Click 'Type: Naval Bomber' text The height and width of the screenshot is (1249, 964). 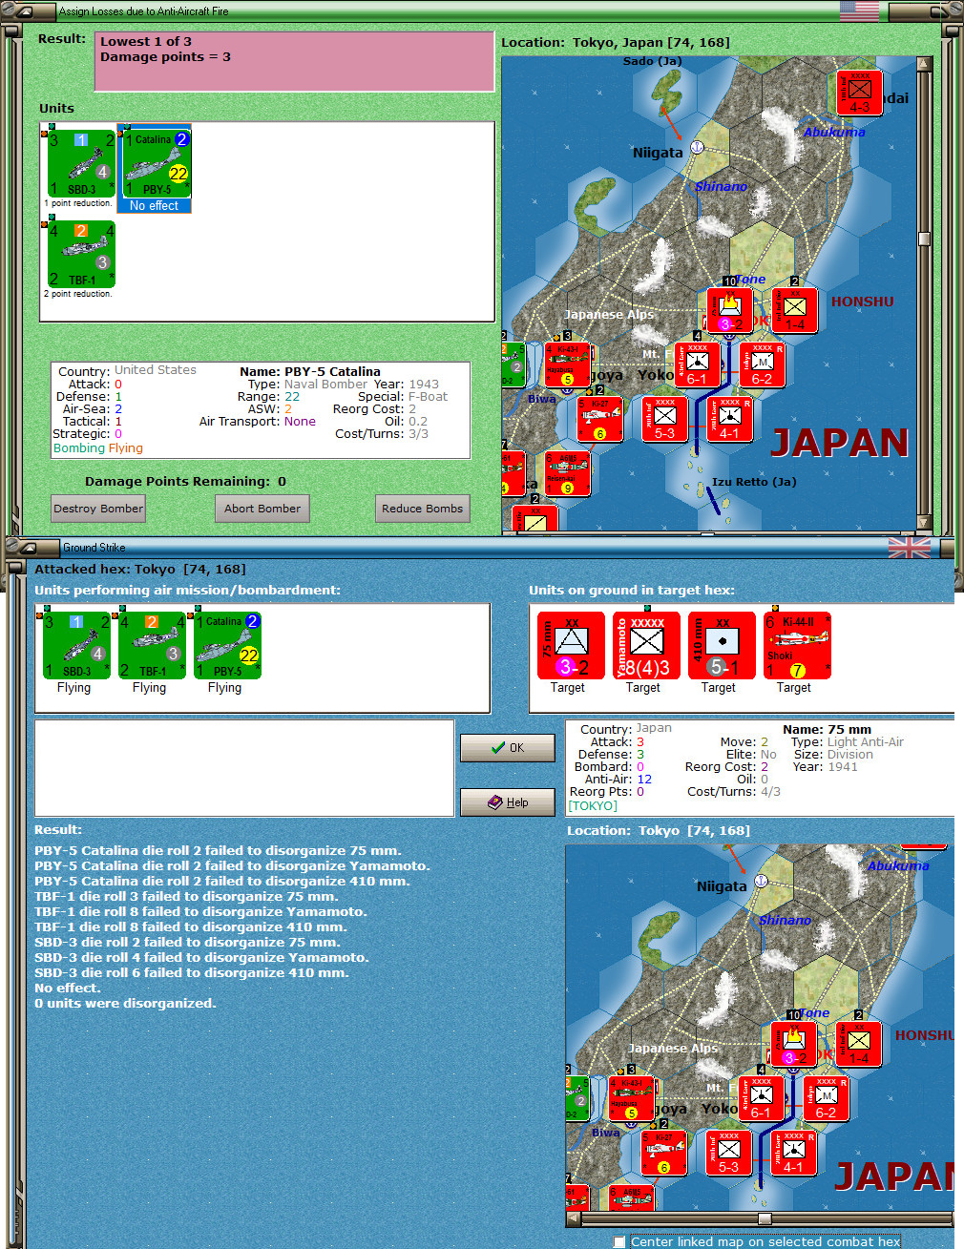pyautogui.click(x=307, y=385)
